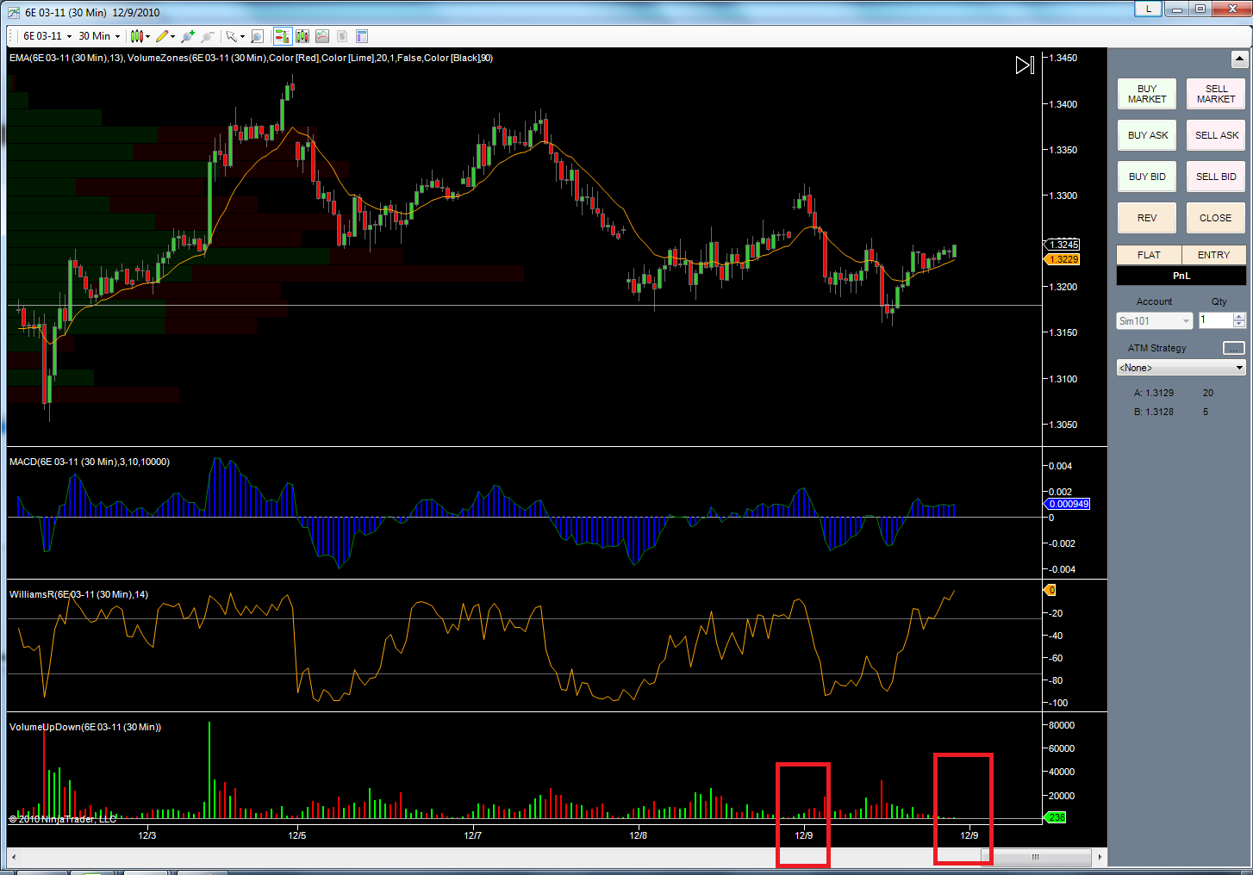This screenshot has height=875, width=1253.
Task: Open the data series candlestick icon
Action: [302, 36]
